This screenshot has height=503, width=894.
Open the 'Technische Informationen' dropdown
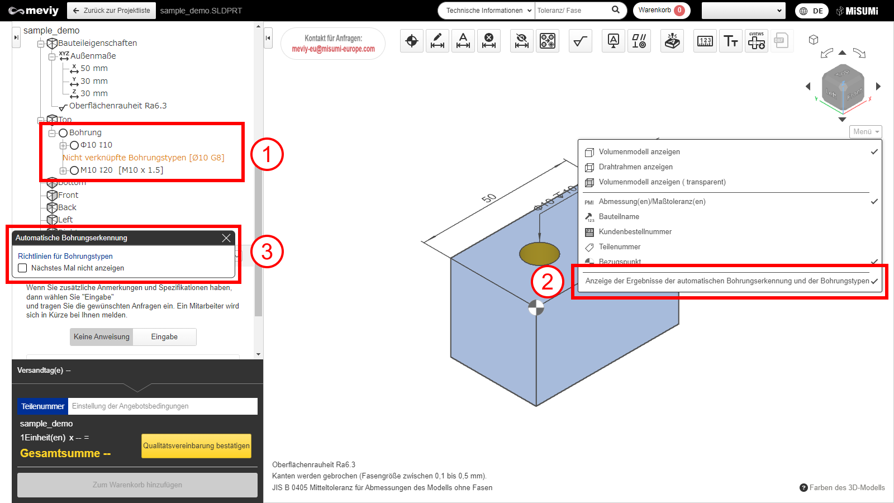(486, 11)
